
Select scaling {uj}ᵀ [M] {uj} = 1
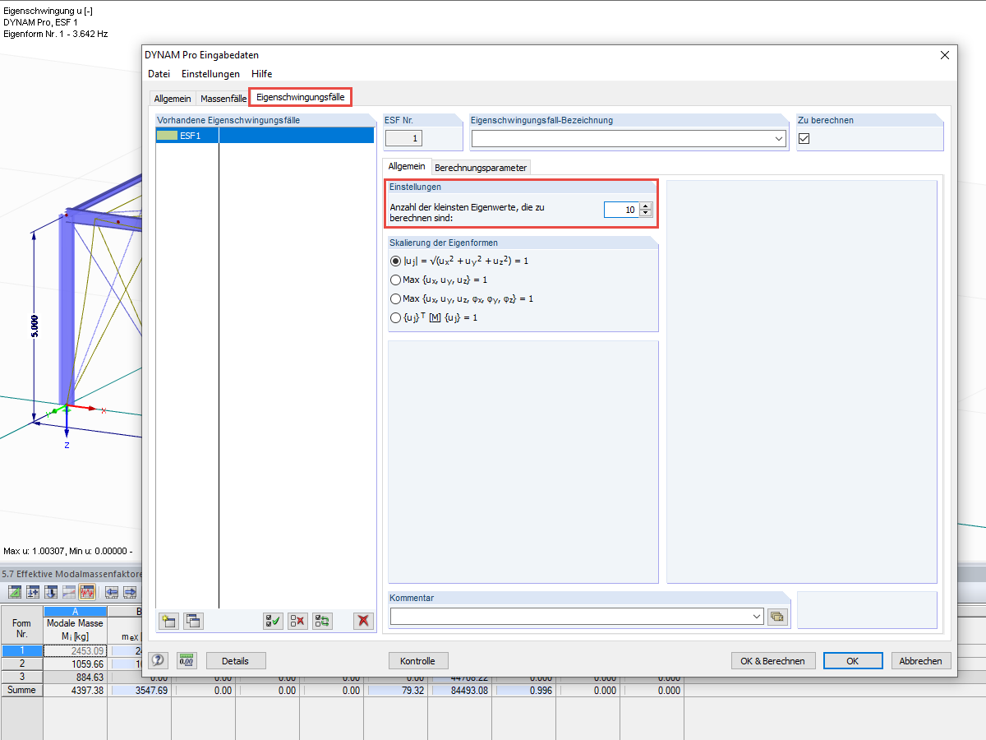pyautogui.click(x=396, y=317)
